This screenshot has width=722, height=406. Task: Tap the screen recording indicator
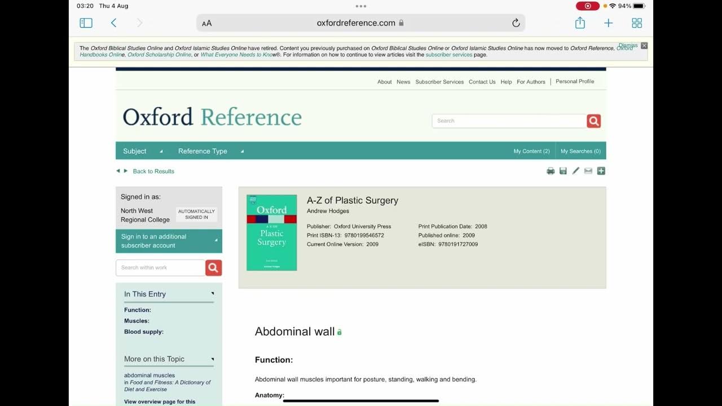click(587, 6)
